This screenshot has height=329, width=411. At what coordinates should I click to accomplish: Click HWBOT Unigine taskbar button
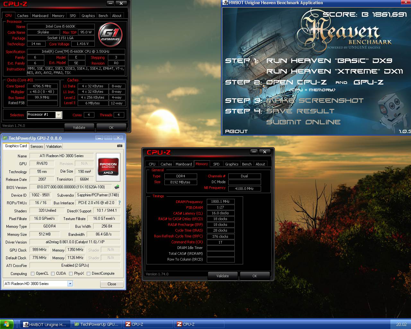click(45, 325)
